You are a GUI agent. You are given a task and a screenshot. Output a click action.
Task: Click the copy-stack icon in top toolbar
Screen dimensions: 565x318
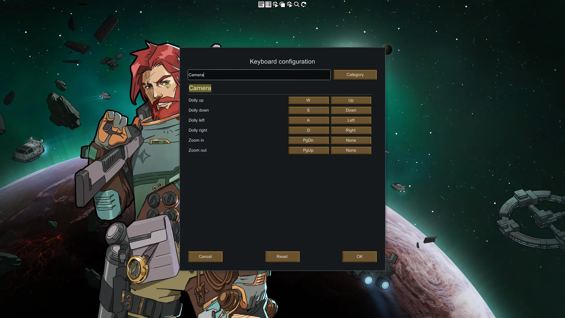point(282,4)
